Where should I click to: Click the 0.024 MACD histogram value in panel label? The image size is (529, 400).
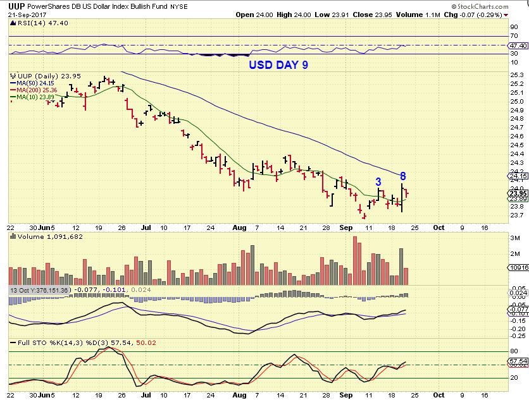140,290
